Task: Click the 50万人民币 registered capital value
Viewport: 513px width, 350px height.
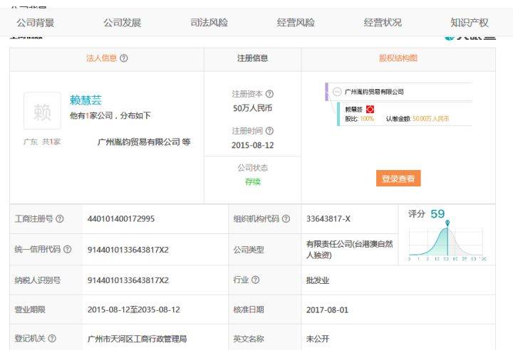Action: (x=252, y=108)
